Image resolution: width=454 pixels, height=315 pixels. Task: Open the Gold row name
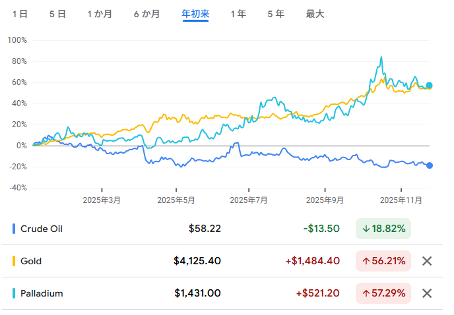click(x=31, y=261)
